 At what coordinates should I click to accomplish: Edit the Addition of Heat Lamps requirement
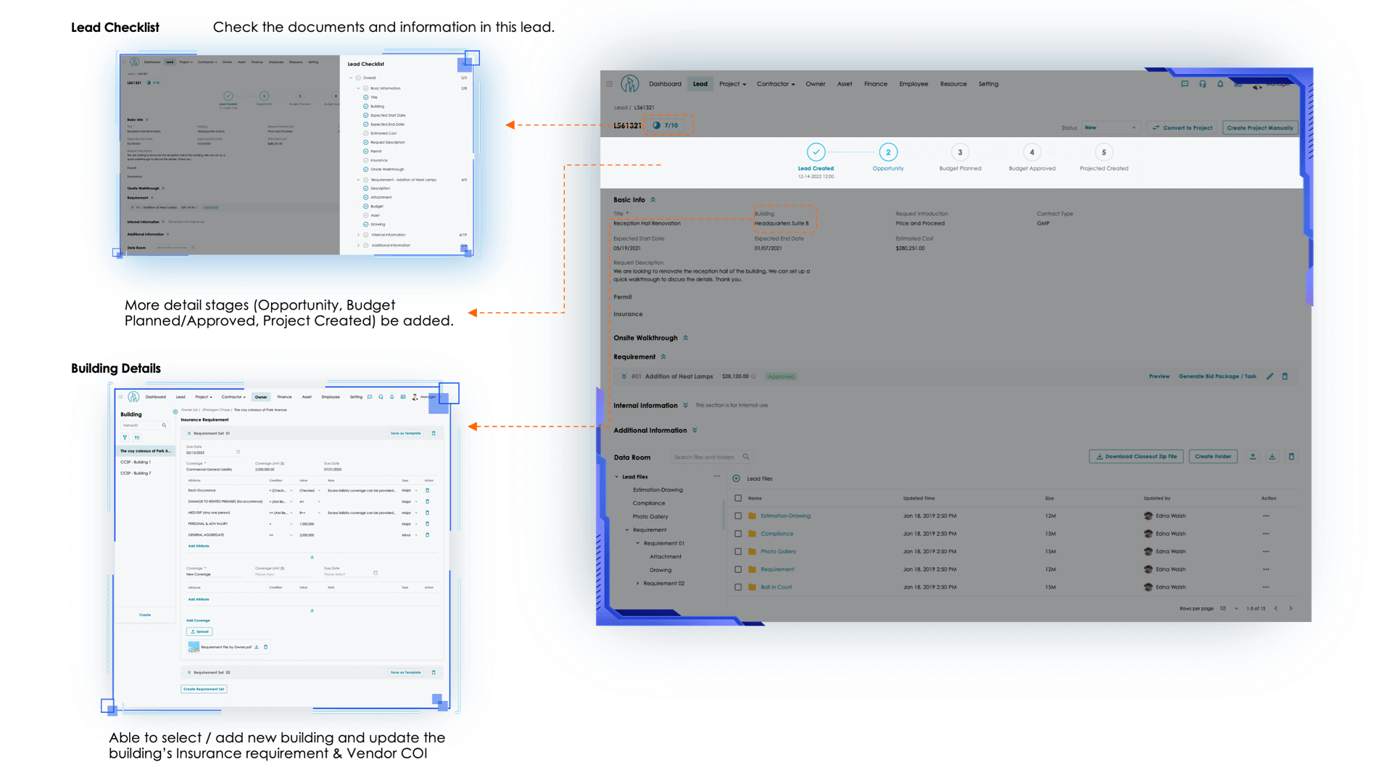point(1269,376)
